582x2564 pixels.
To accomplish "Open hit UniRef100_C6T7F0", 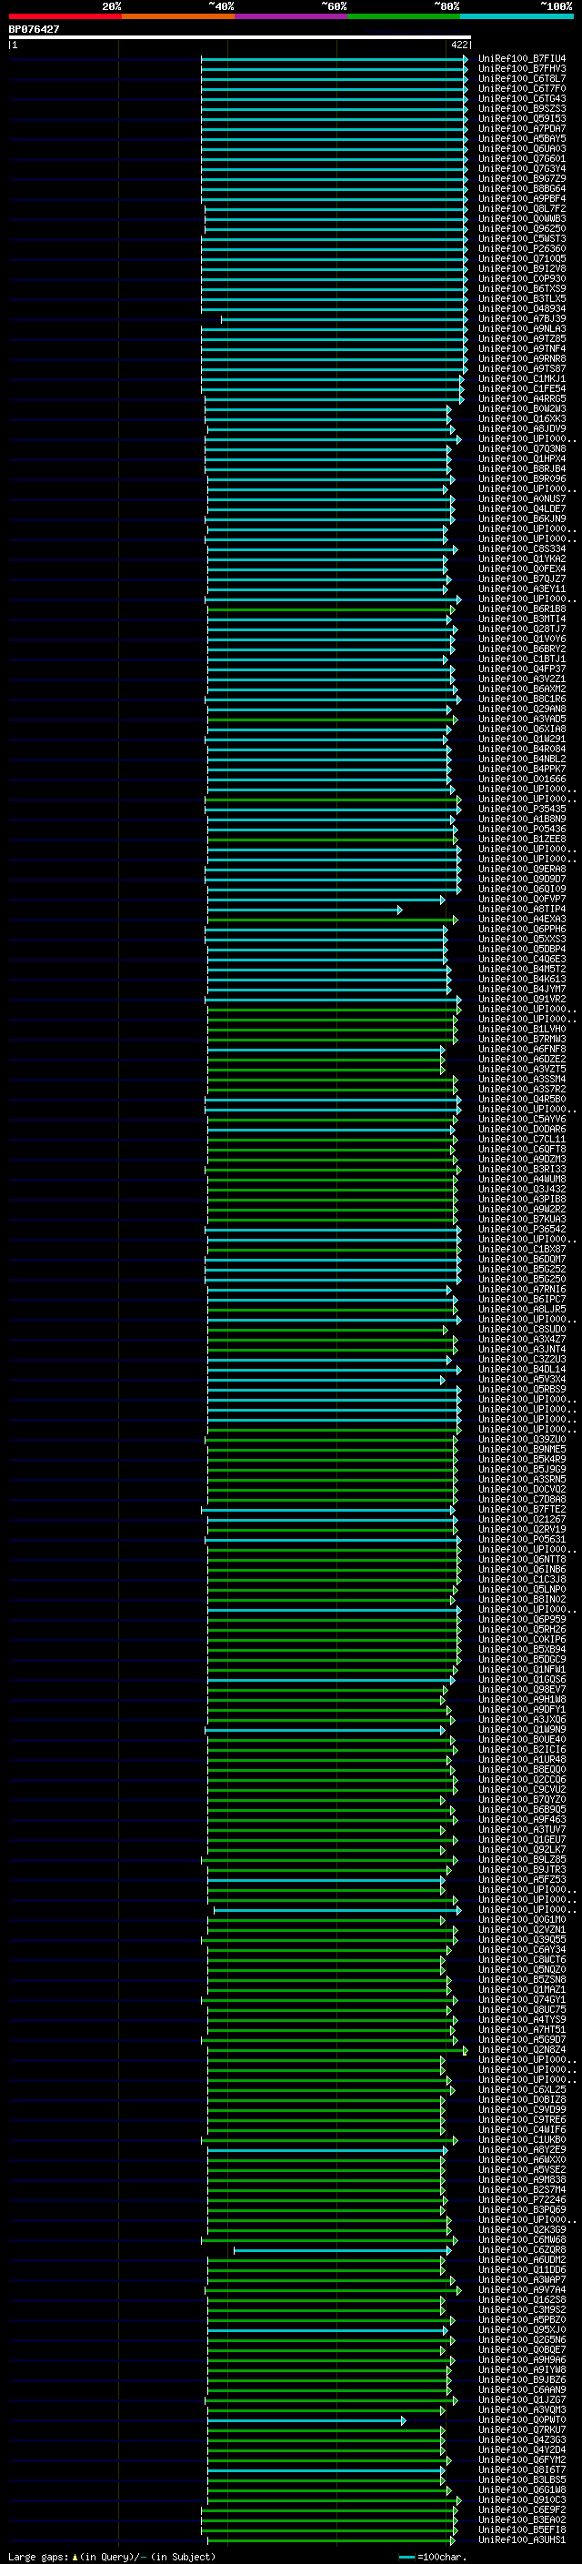I will [x=521, y=88].
